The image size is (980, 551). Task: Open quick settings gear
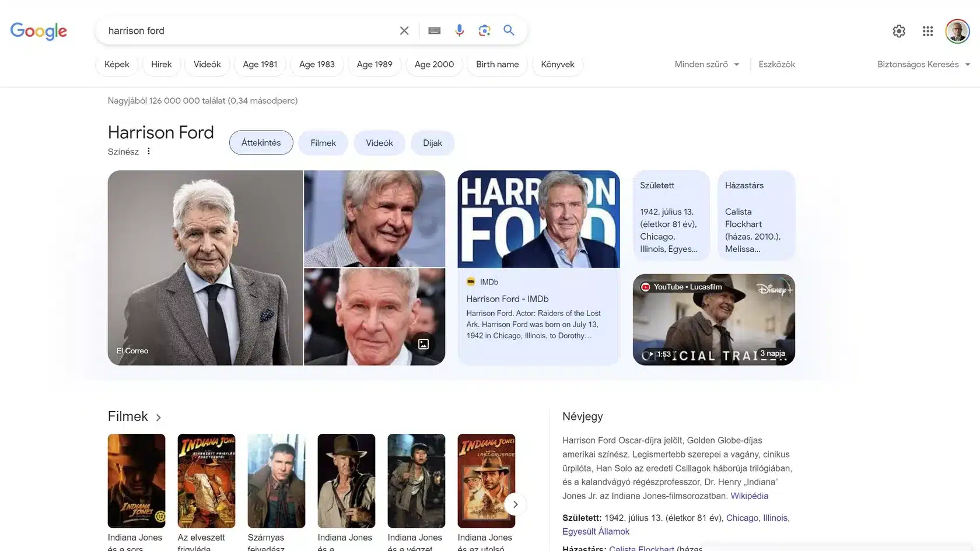point(898,30)
